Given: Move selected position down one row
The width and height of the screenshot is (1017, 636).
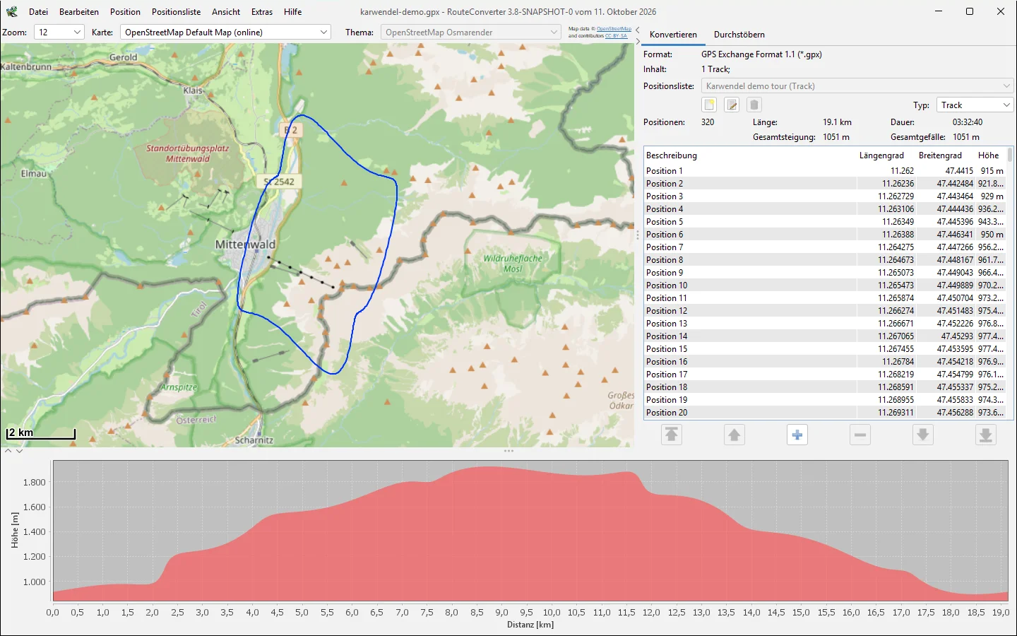Looking at the screenshot, I should [923, 435].
